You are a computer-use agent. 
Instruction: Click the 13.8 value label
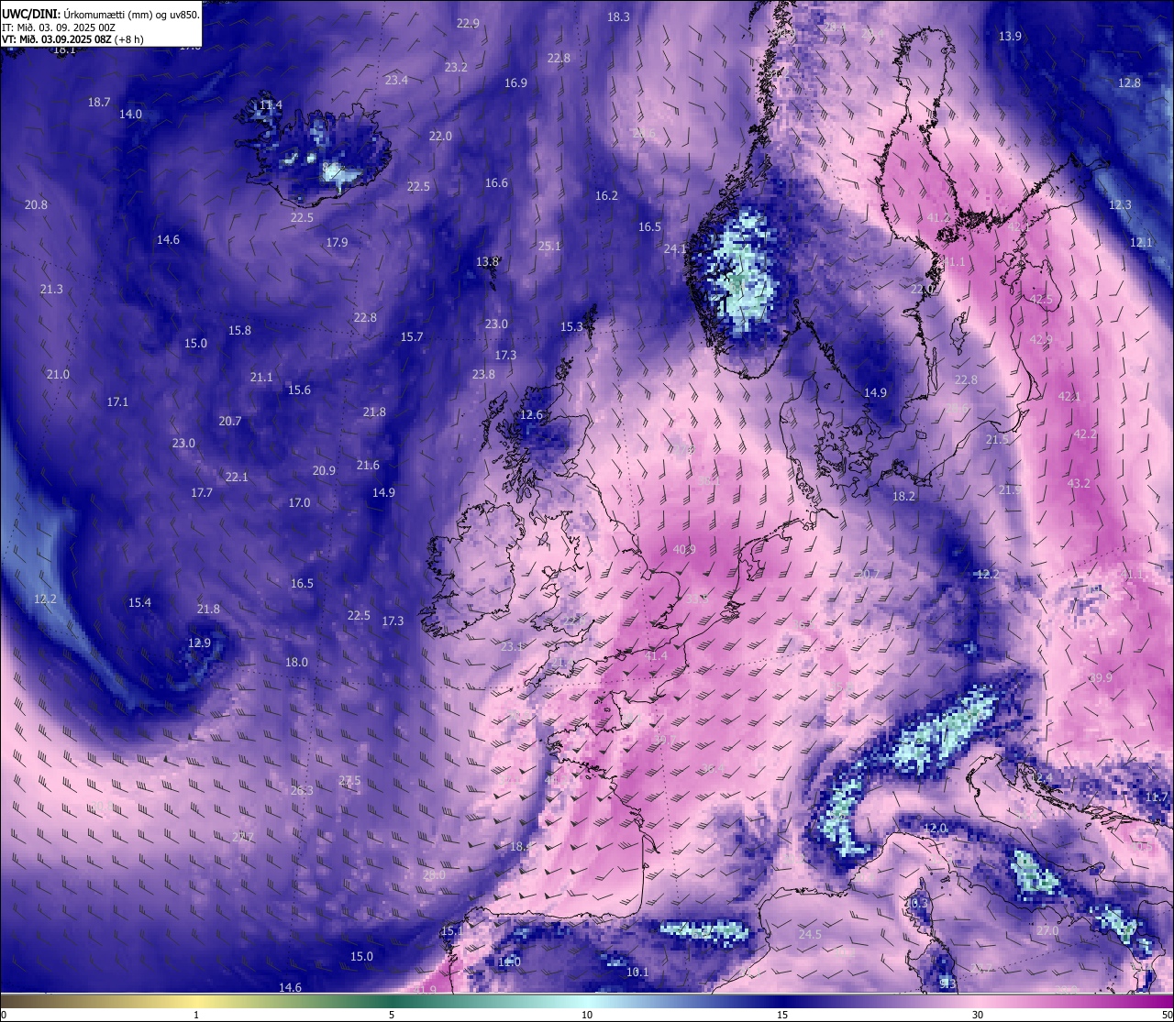(x=487, y=261)
